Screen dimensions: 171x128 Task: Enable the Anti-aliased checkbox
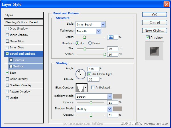pyautogui.click(x=93, y=87)
